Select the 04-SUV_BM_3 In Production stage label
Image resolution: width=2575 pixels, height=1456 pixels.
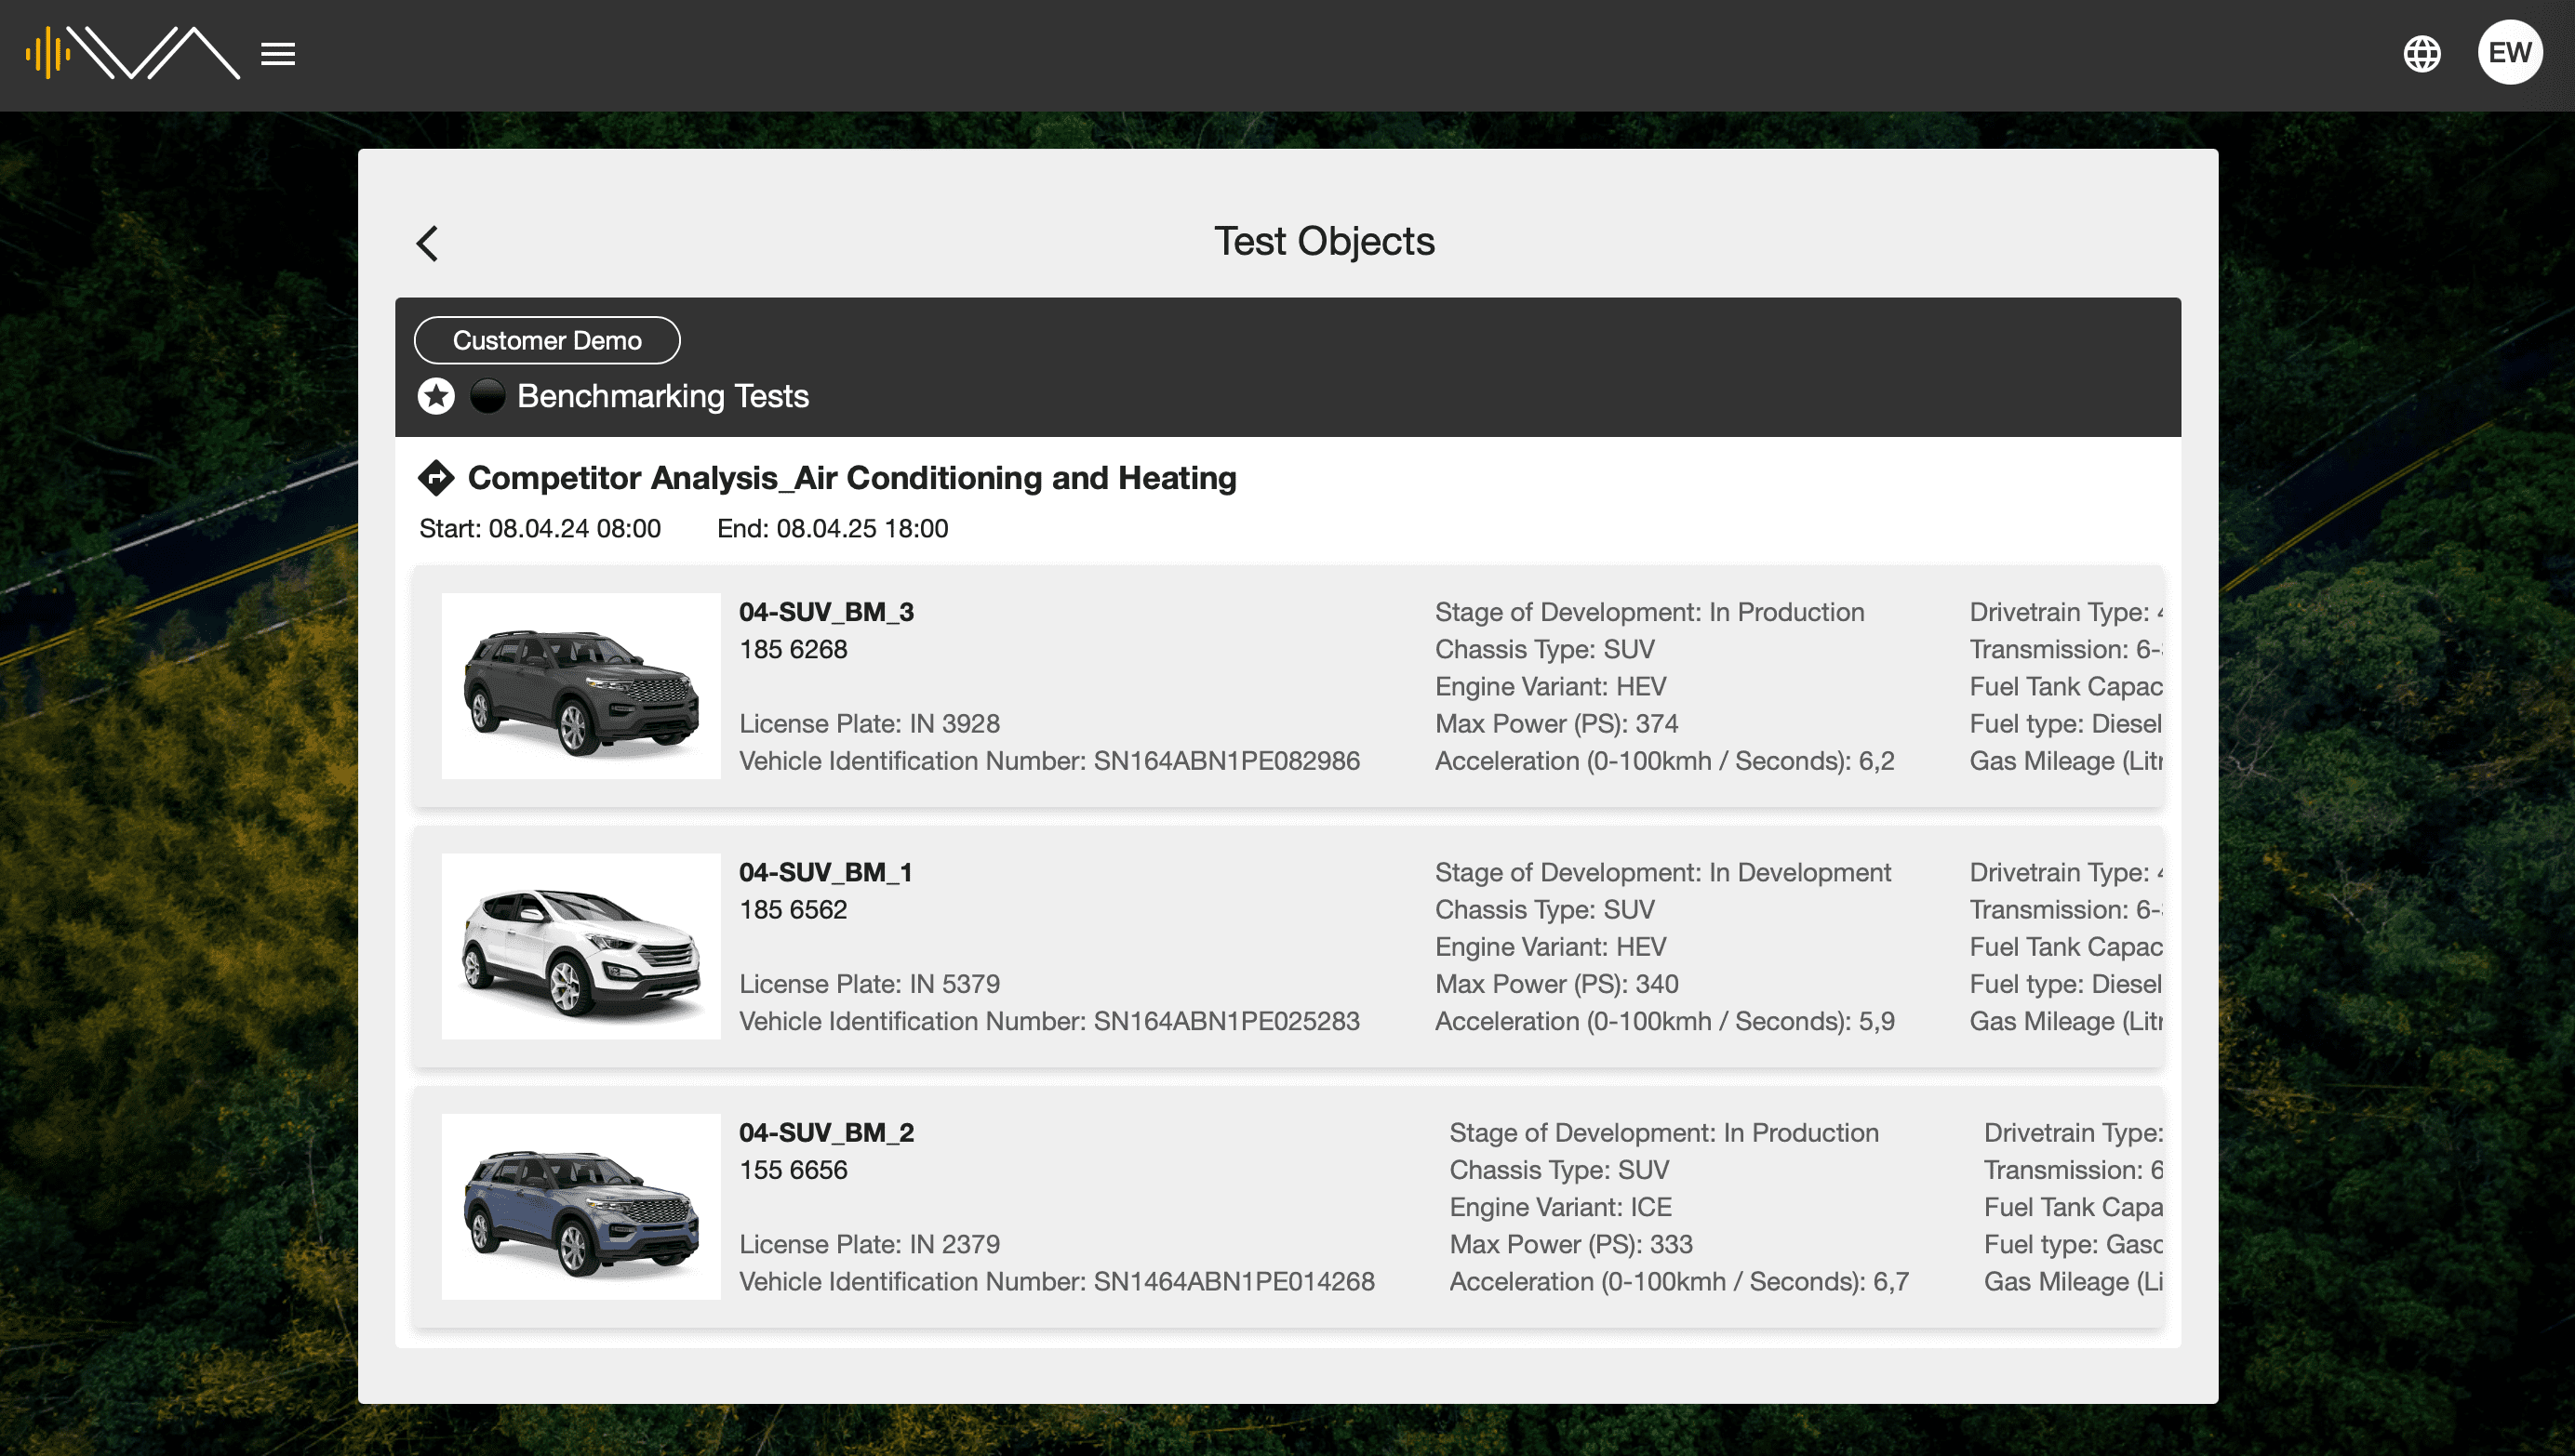point(1650,612)
